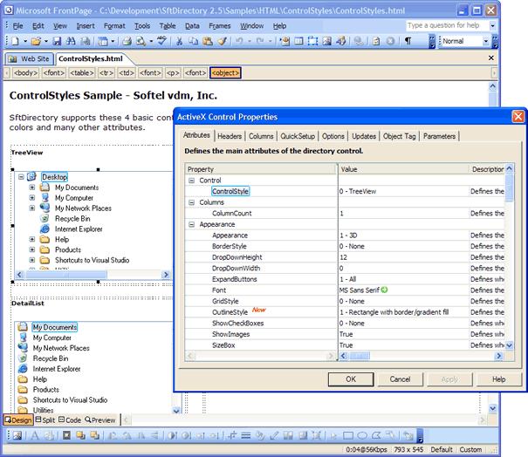Select My Documents in the DetailList
The width and height of the screenshot is (528, 457).
point(55,327)
